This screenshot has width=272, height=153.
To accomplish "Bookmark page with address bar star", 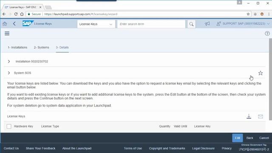I will [248, 14].
